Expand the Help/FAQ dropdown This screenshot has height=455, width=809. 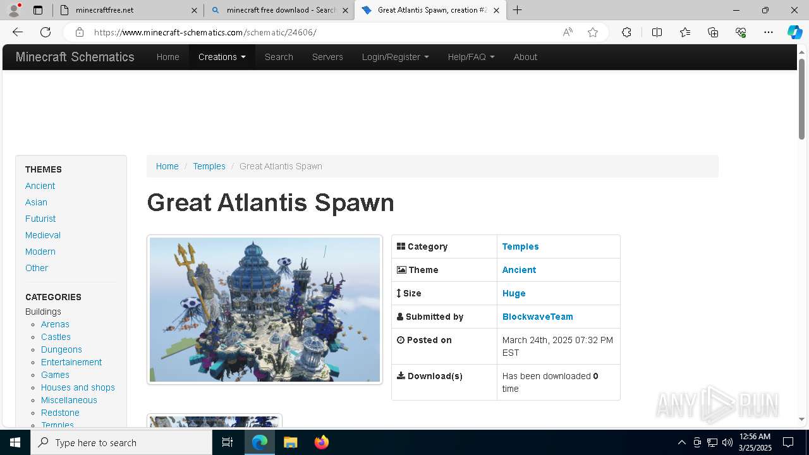(471, 57)
